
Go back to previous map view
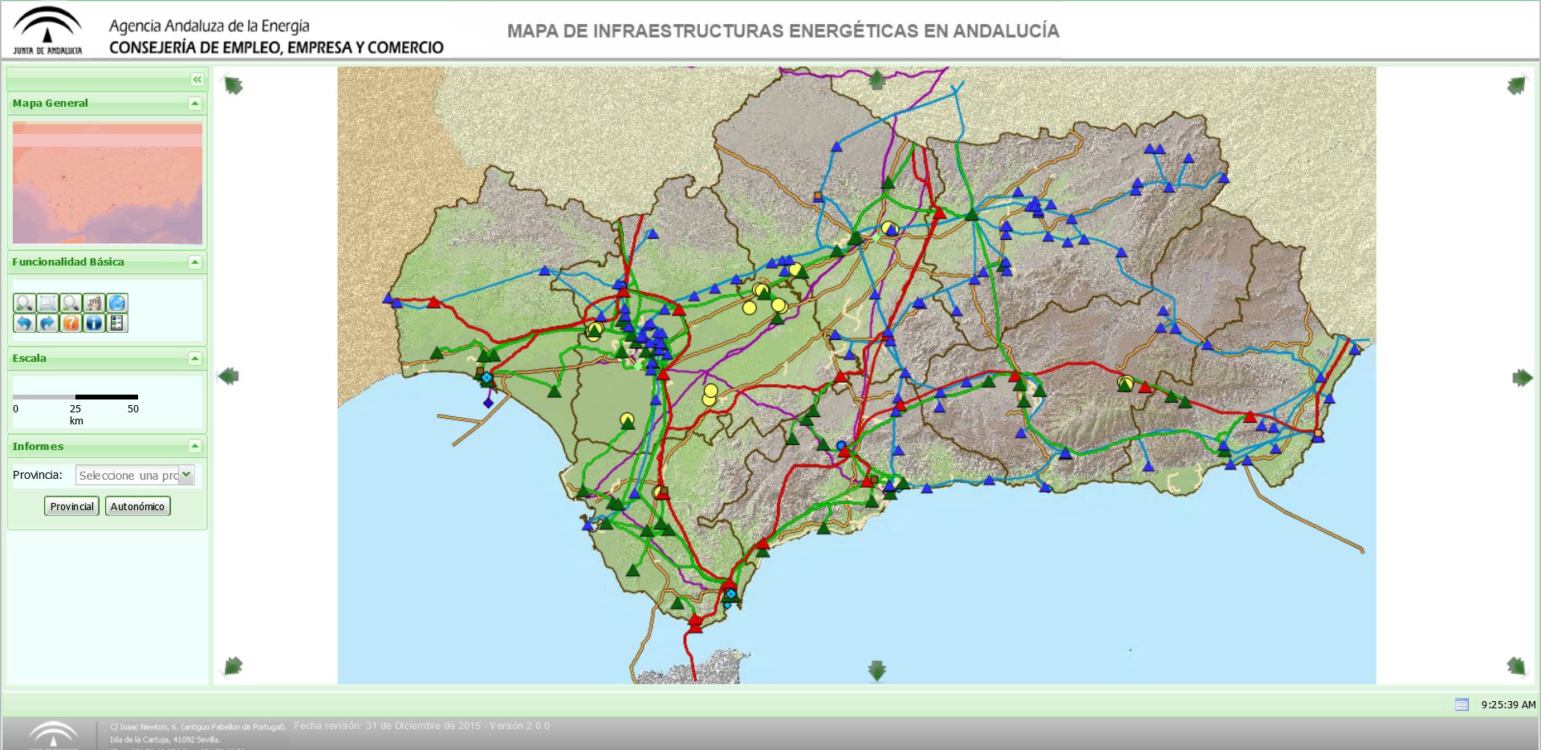(24, 323)
